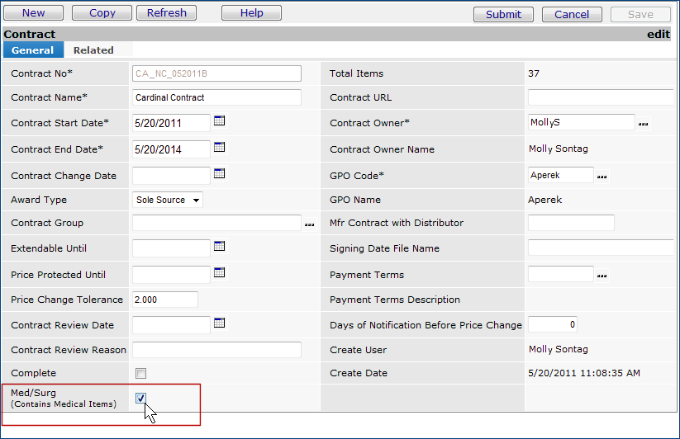Select the General tab

click(33, 50)
